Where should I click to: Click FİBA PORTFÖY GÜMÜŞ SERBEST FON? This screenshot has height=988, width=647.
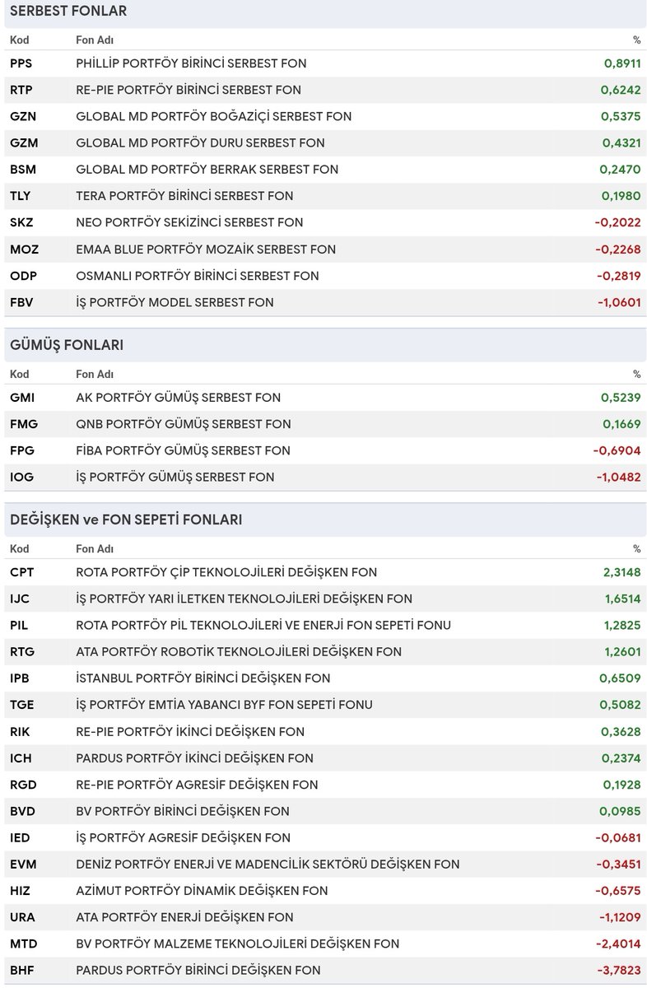183,450
